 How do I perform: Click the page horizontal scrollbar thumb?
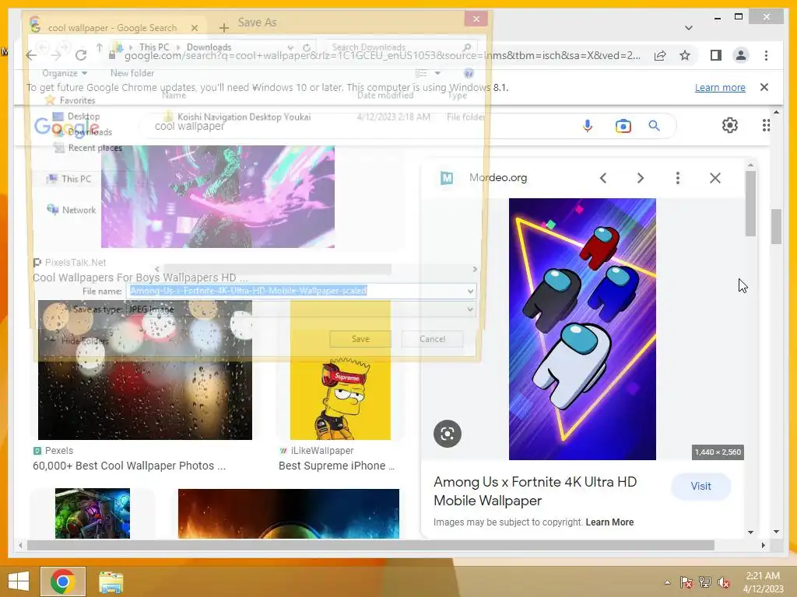click(x=370, y=545)
